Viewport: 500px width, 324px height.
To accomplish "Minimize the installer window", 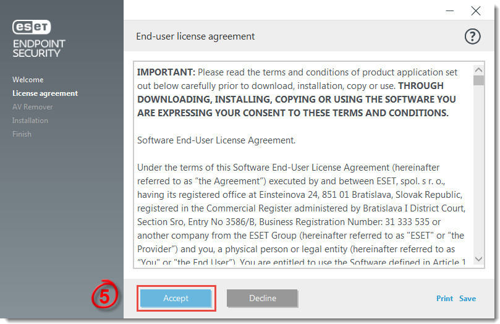I will point(449,11).
